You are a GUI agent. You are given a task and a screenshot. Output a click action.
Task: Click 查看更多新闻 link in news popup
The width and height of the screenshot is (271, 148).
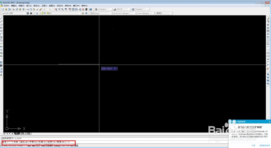(x=264, y=146)
